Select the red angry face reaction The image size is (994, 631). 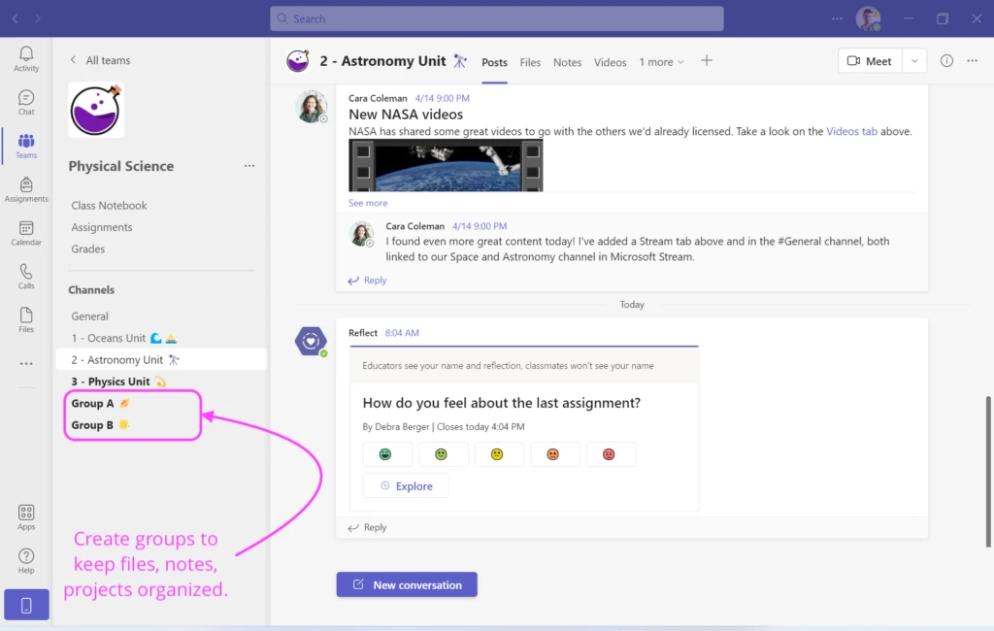pos(611,453)
